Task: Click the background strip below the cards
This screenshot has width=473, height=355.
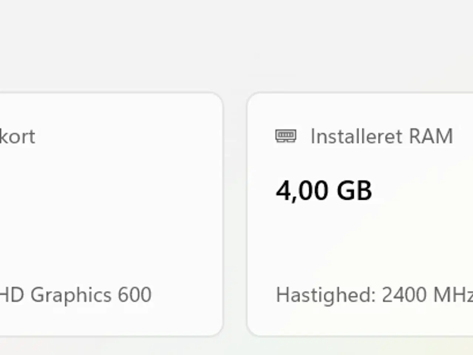Action: point(236,347)
